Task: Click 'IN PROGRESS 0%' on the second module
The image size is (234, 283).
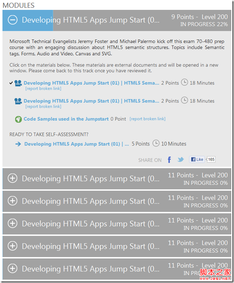Action: [x=206, y=183]
